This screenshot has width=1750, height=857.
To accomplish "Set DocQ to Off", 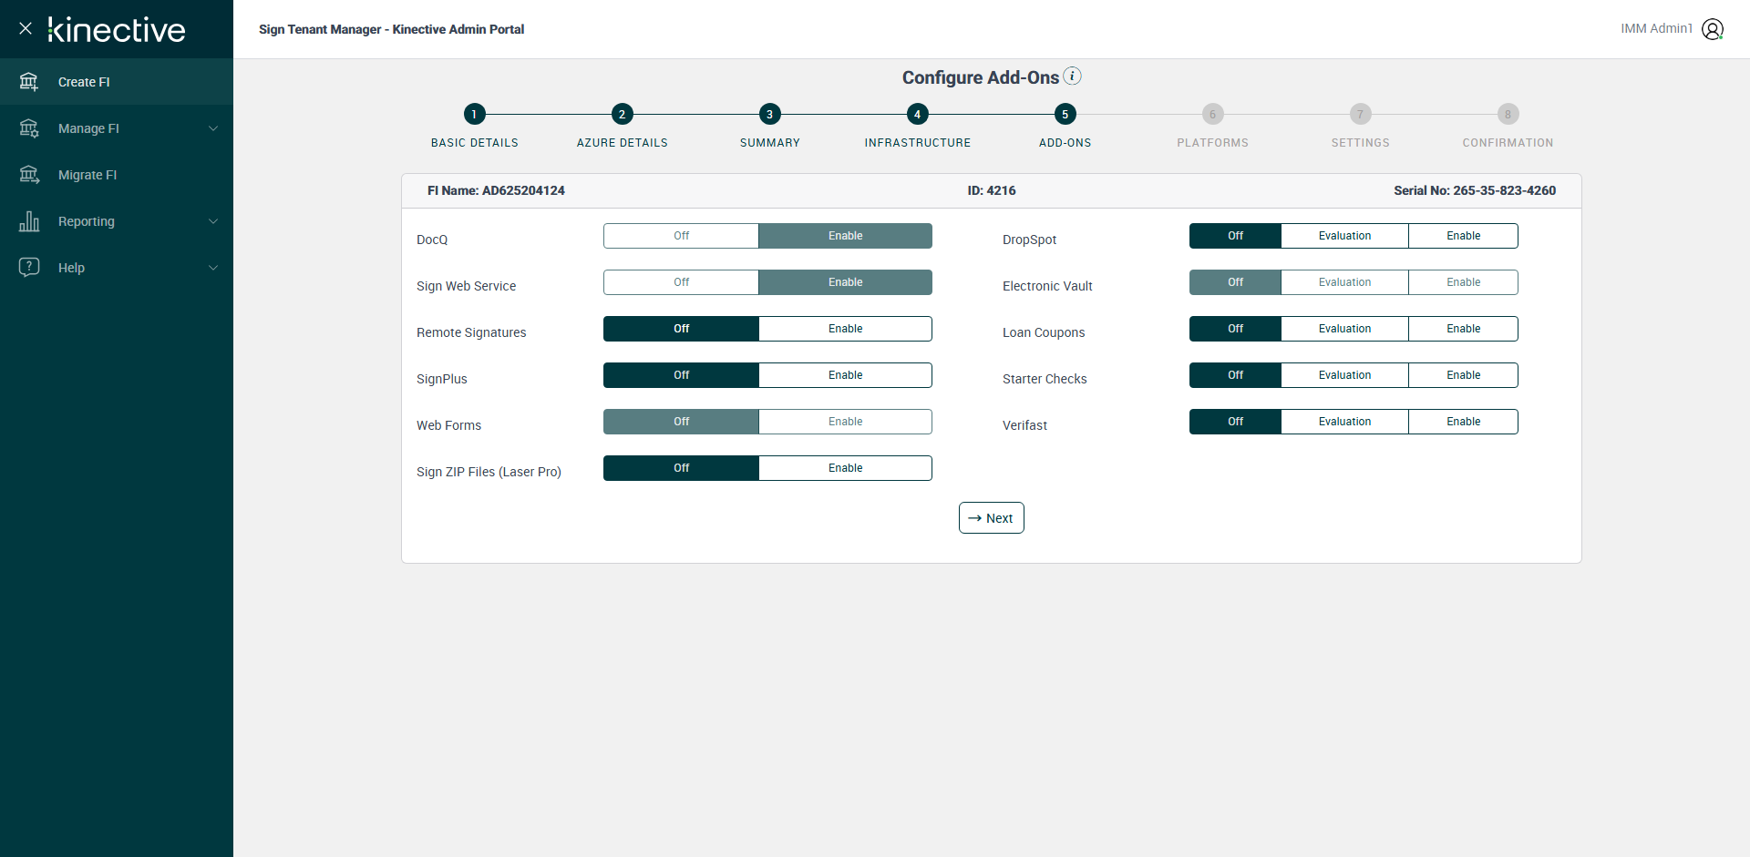I will (681, 236).
